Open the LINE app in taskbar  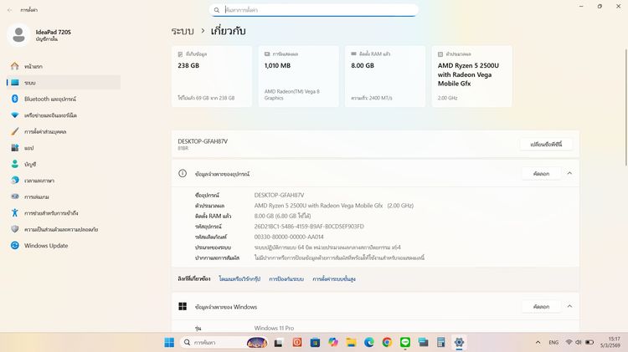pos(405,343)
